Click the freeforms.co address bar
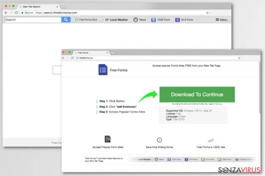 point(158,58)
